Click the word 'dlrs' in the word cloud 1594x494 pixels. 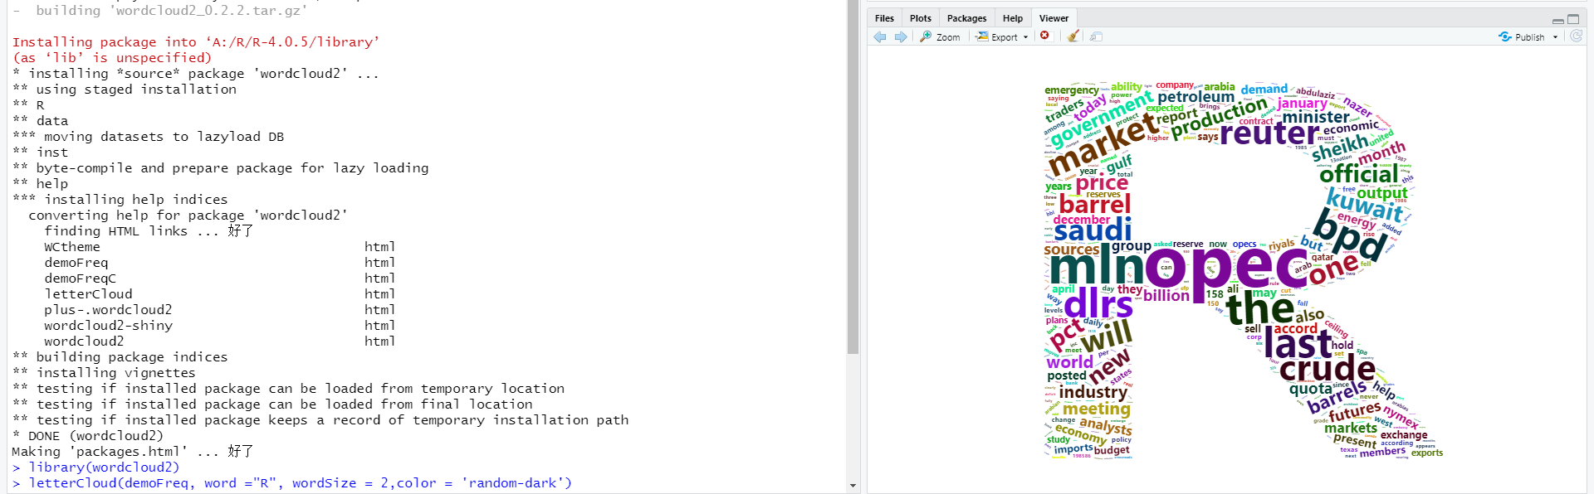1098,304
